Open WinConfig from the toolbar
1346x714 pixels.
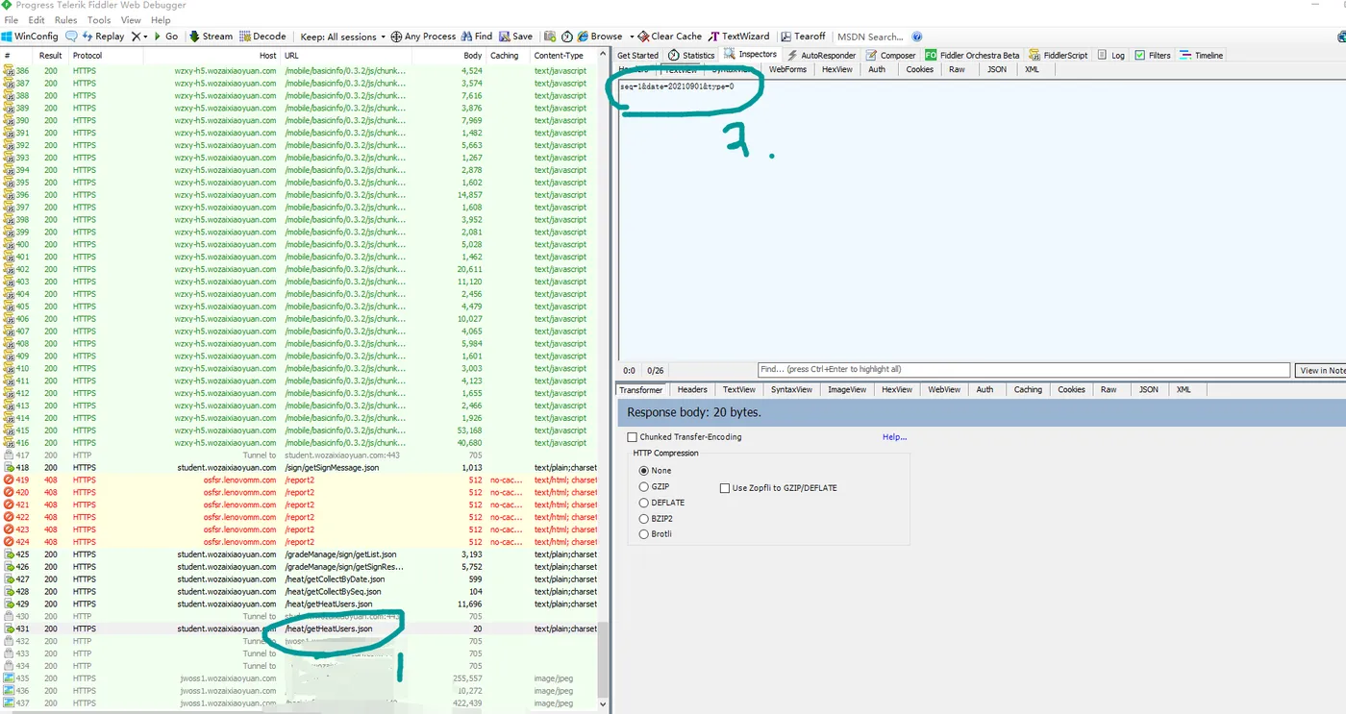(x=30, y=37)
